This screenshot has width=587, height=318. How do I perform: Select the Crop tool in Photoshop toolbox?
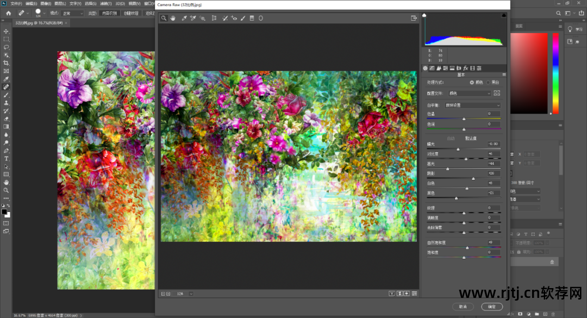point(6,63)
